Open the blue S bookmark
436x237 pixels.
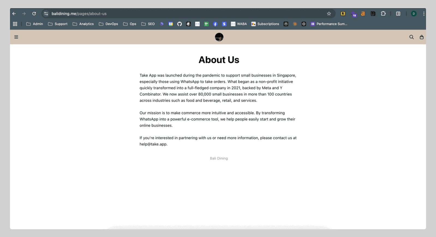pos(224,24)
